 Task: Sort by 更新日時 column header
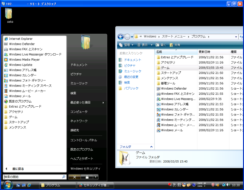coord(213,52)
